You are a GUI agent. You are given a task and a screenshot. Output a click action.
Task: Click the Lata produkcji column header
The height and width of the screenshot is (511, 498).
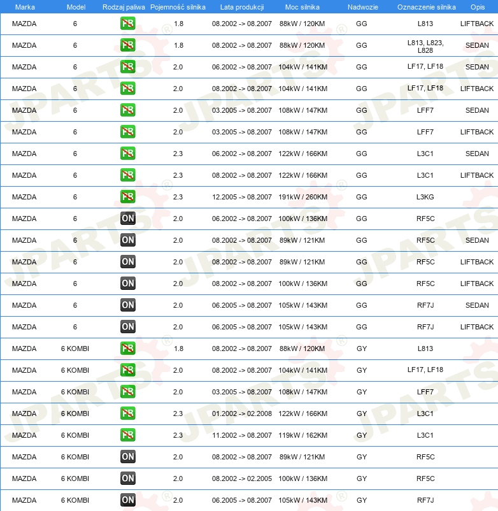tap(242, 7)
